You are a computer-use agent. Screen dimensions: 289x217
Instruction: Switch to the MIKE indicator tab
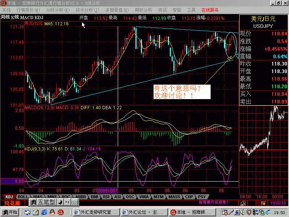click(x=52, y=196)
